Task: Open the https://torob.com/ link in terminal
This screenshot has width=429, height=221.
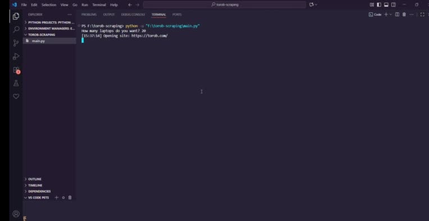Action: (x=149, y=35)
